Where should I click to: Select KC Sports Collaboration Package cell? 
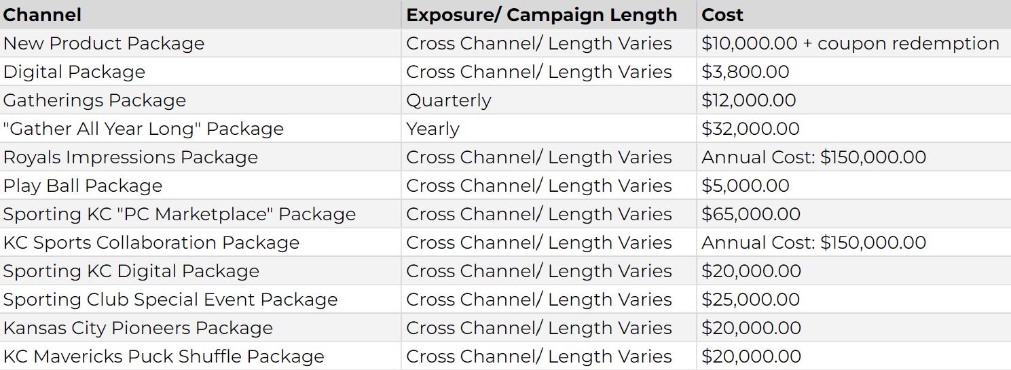[151, 243]
